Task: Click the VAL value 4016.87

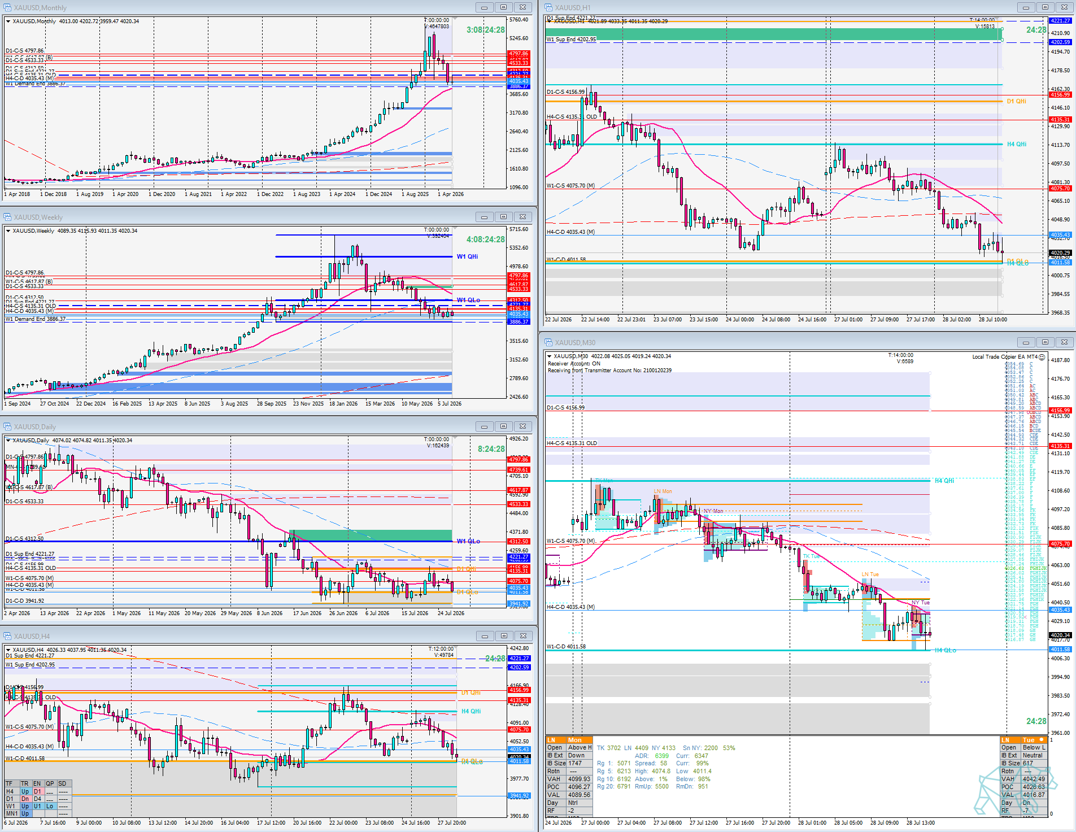Action: (1034, 795)
